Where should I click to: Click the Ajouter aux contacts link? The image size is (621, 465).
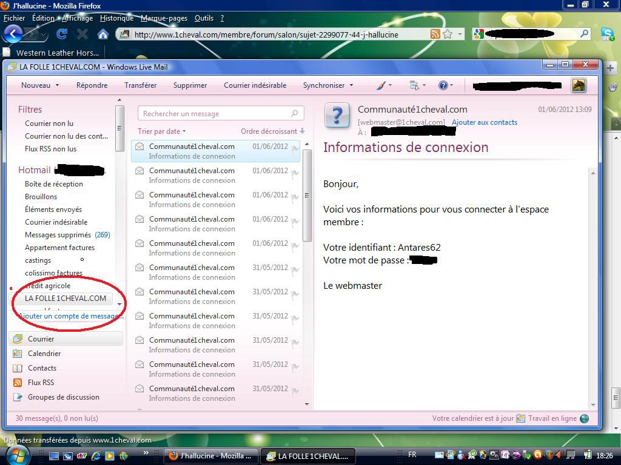(x=484, y=122)
